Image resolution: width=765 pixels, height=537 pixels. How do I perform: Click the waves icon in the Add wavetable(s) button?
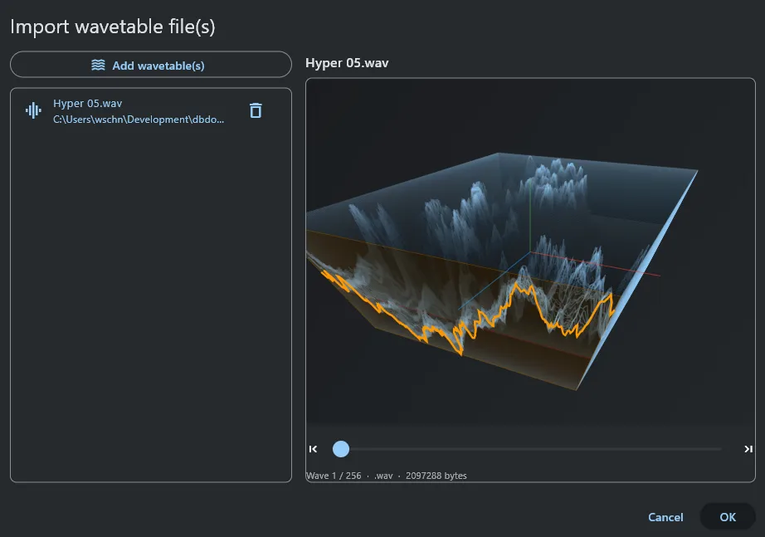pyautogui.click(x=98, y=65)
